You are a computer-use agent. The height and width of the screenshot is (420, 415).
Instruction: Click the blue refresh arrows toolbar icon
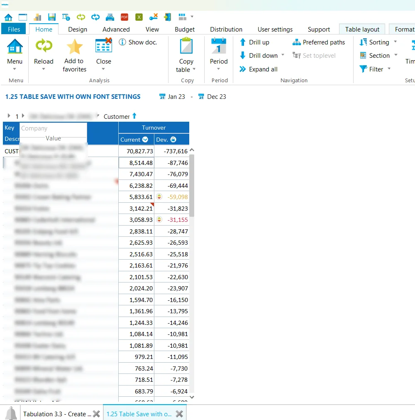pyautogui.click(x=95, y=17)
